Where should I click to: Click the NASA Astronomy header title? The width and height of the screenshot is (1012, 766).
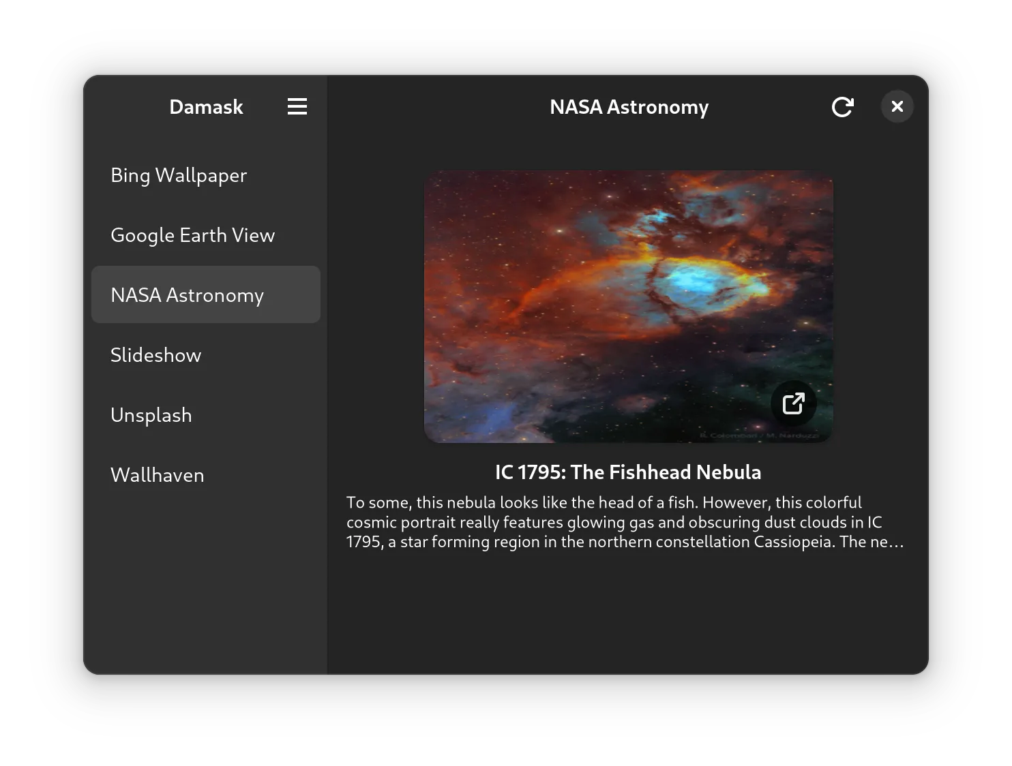629,107
